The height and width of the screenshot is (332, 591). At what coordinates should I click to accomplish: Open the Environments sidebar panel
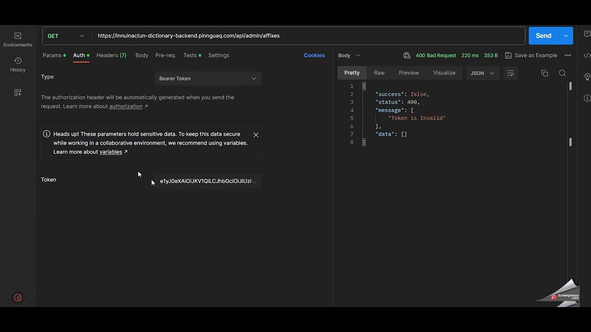point(18,40)
